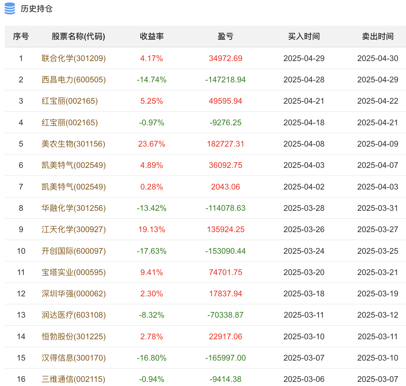Select the 0.28% return value

tap(152, 187)
